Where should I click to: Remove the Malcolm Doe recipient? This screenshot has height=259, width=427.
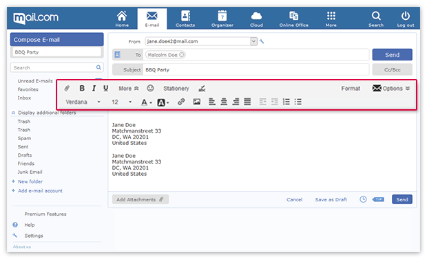coord(182,55)
